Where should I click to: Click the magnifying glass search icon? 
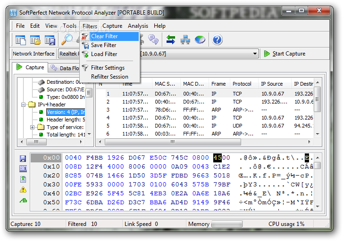click(67, 40)
